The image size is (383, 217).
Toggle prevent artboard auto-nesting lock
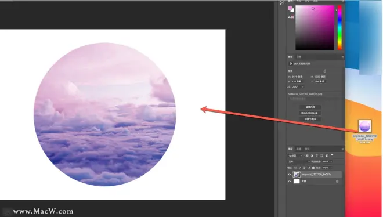tap(309, 168)
